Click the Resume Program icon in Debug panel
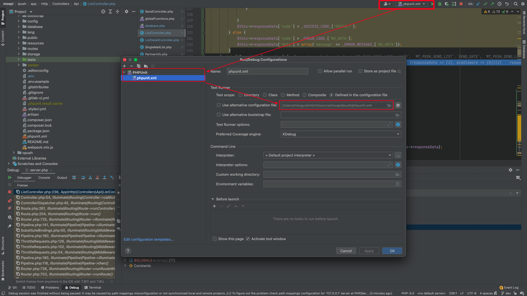This screenshot has height=296, width=527. click(x=10, y=178)
